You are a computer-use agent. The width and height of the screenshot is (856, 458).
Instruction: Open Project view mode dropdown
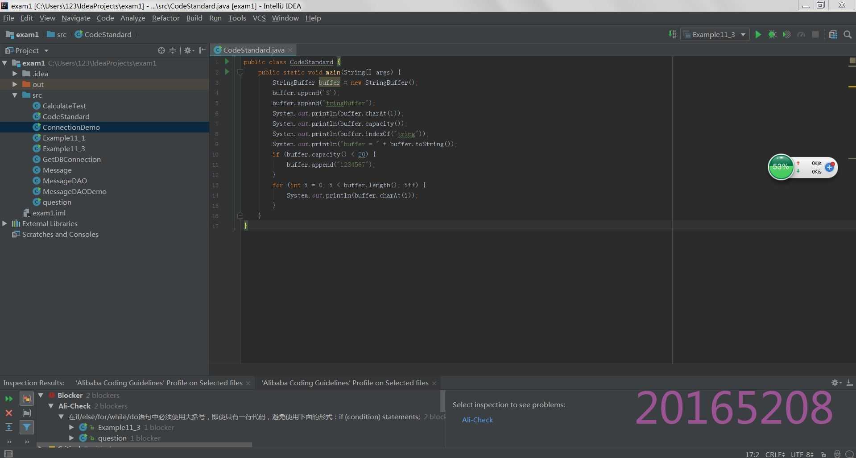46,51
